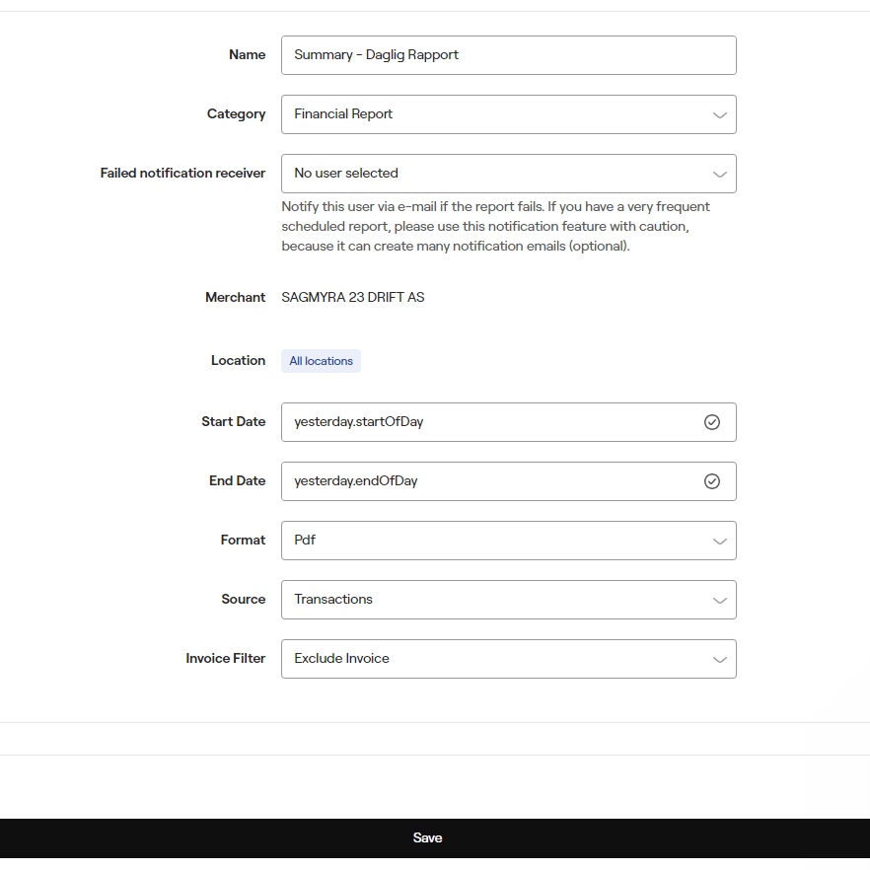Expand the Pdf format dropdown
Screen dimensions: 870x870
pyautogui.click(x=493, y=541)
